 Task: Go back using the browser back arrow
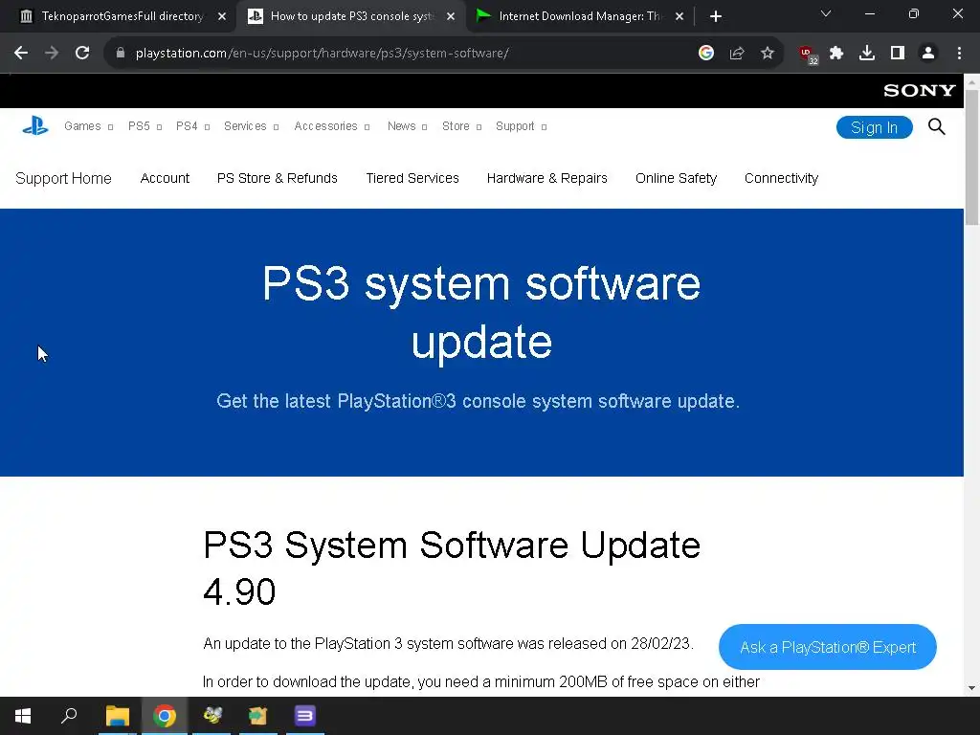pos(21,54)
